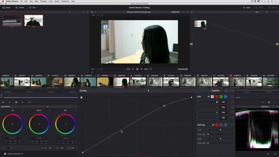The image size is (279, 157).
Task: Reset the green intensity value
Action: (232, 113)
